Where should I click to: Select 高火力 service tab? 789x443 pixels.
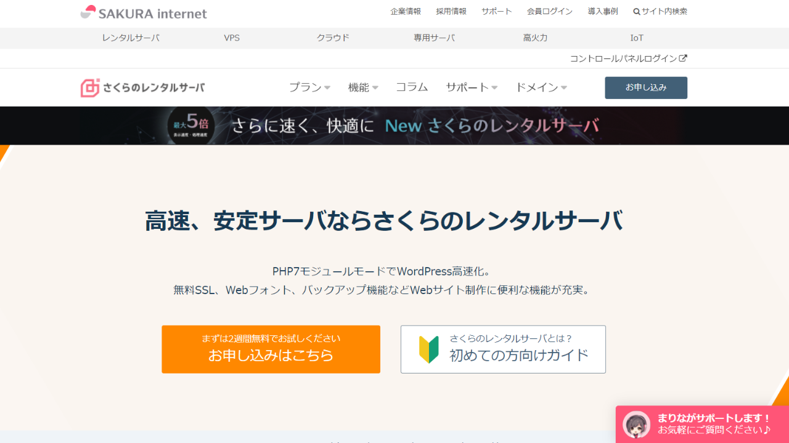click(535, 38)
